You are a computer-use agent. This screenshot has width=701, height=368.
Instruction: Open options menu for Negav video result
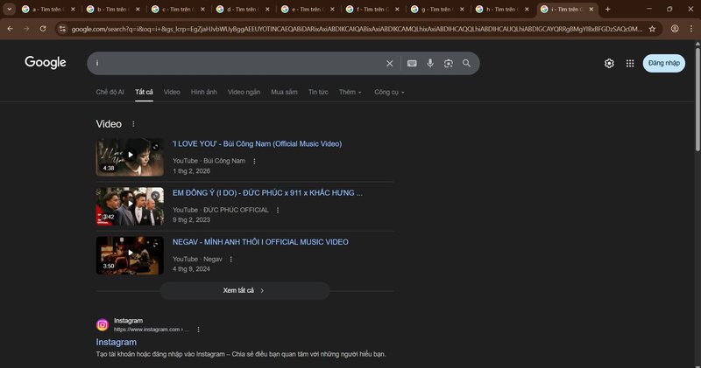(x=230, y=259)
